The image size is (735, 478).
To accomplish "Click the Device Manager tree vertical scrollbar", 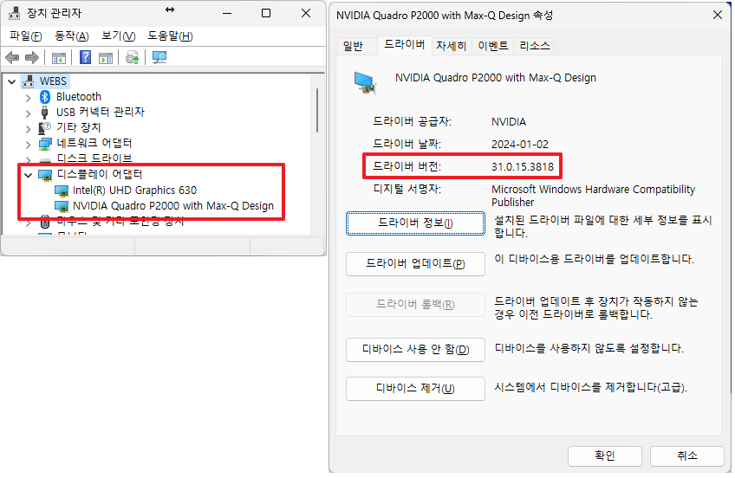I will [x=318, y=111].
